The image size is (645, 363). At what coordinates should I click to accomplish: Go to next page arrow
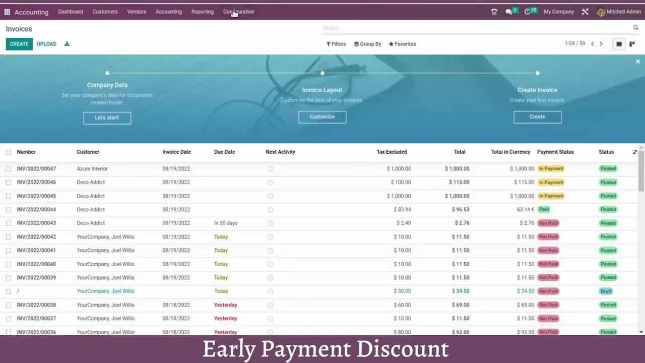[x=601, y=44]
